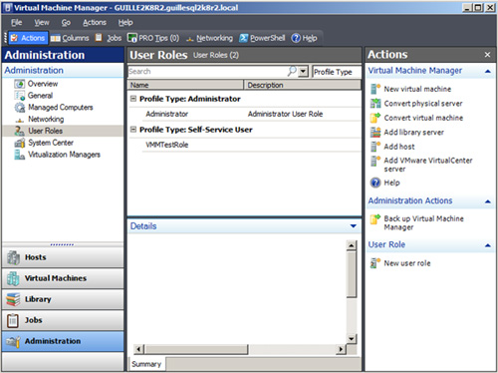The height and width of the screenshot is (373, 498).
Task: Select Overview icon in Administration tree
Action: click(x=19, y=84)
